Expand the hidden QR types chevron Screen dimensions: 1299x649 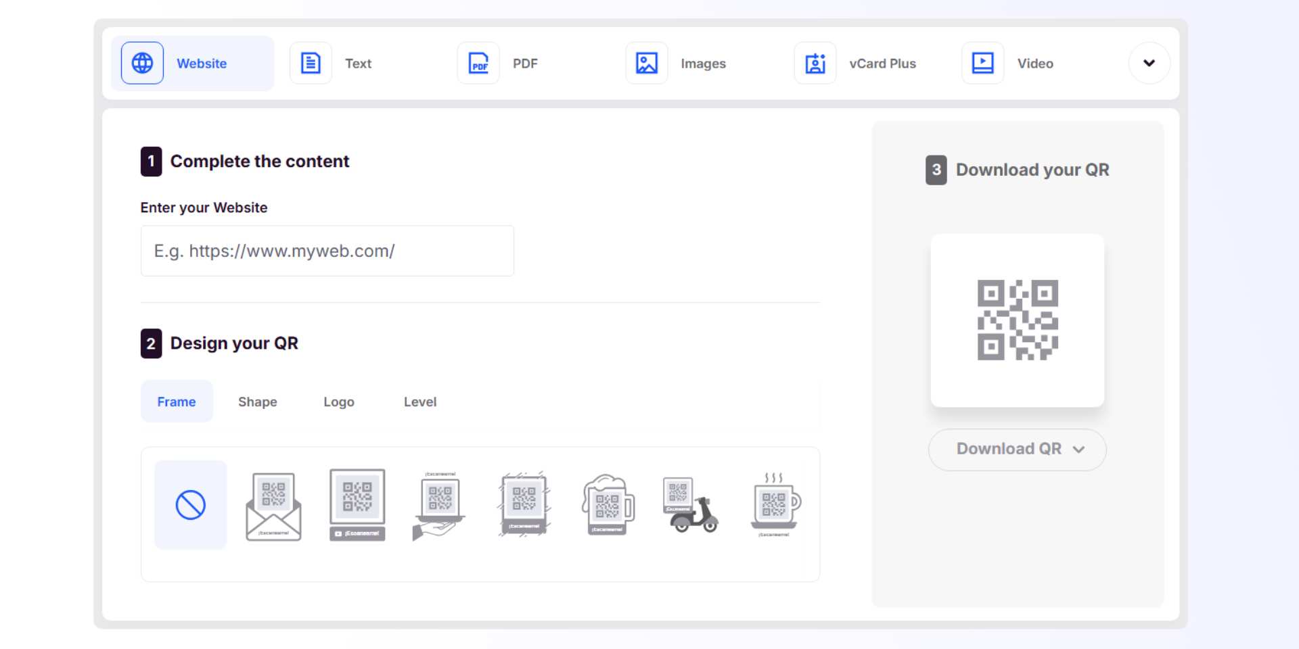[x=1148, y=63]
